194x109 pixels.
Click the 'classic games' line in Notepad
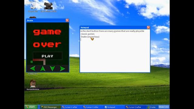(88, 34)
